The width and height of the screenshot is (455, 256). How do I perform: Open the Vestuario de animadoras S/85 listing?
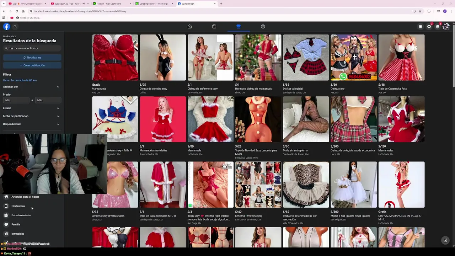(306, 193)
